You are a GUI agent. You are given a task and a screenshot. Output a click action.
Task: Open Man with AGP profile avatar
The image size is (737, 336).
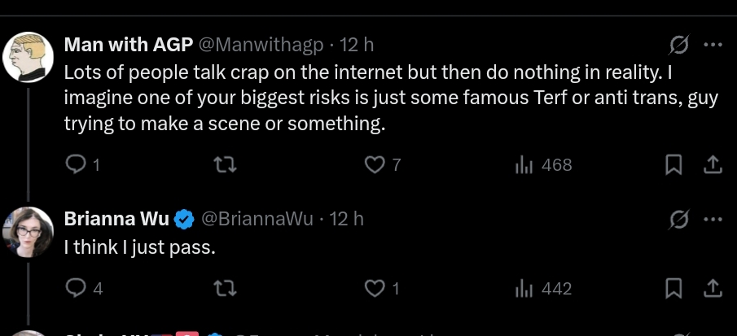tap(29, 57)
